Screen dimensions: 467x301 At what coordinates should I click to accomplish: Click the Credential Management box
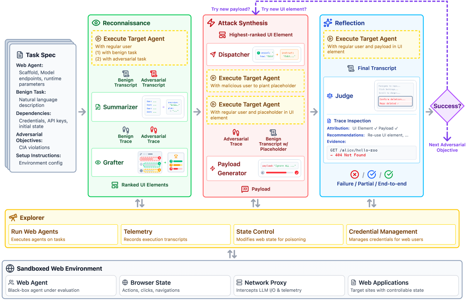click(401, 235)
